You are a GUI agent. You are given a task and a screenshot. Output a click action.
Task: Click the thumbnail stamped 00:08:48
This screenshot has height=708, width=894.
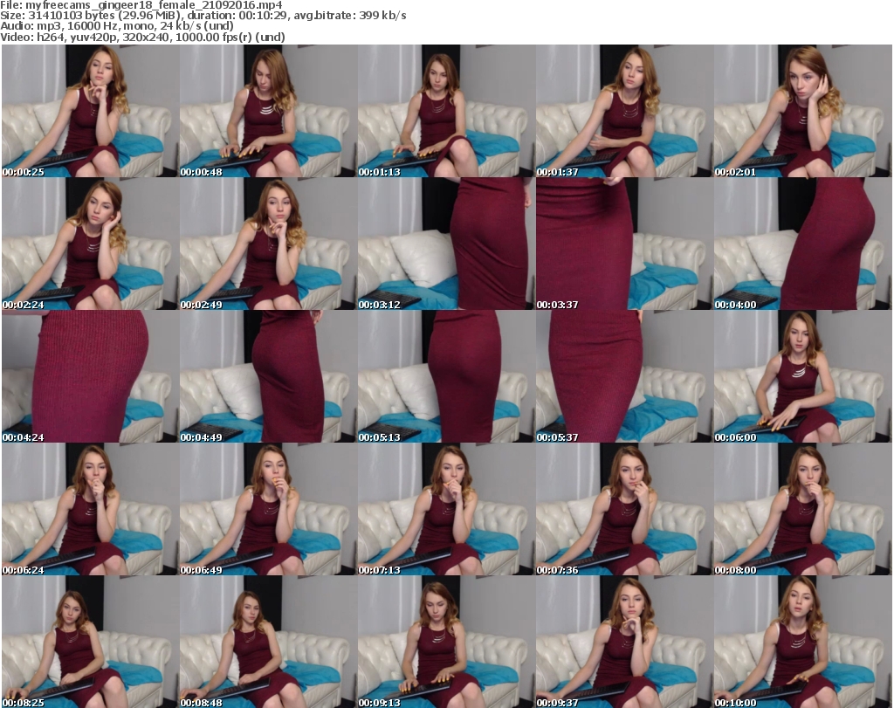[x=269, y=642]
